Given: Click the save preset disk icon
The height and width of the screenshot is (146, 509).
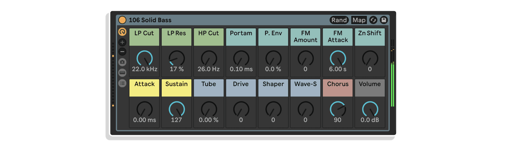Looking at the screenshot, I should (x=384, y=20).
